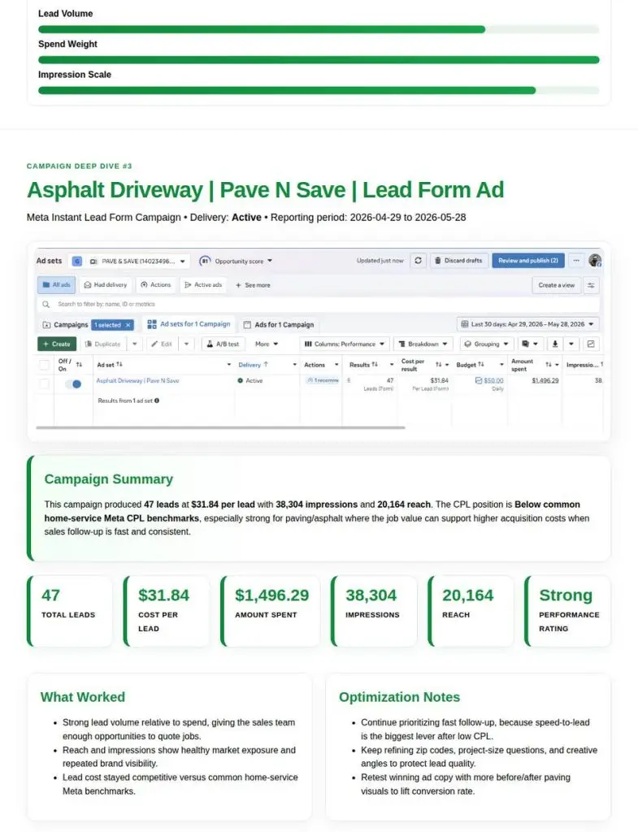638x832 pixels.
Task: Switch to Ads for 1 Campaign tab
Action: point(279,325)
